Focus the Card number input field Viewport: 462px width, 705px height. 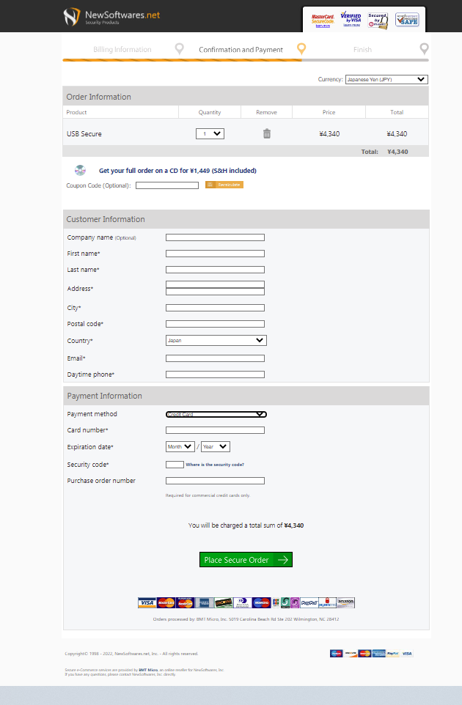(x=215, y=430)
